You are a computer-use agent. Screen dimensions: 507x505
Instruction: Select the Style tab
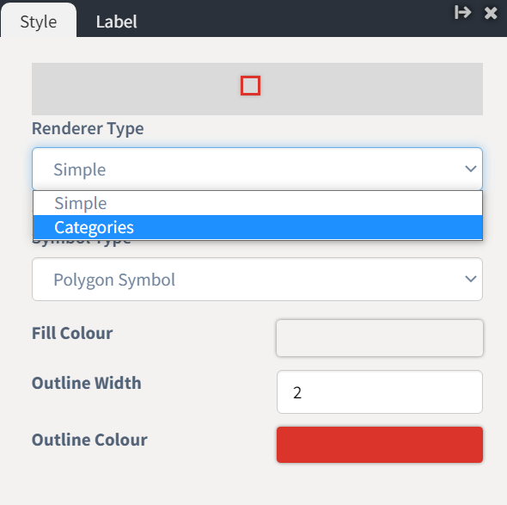coord(39,22)
